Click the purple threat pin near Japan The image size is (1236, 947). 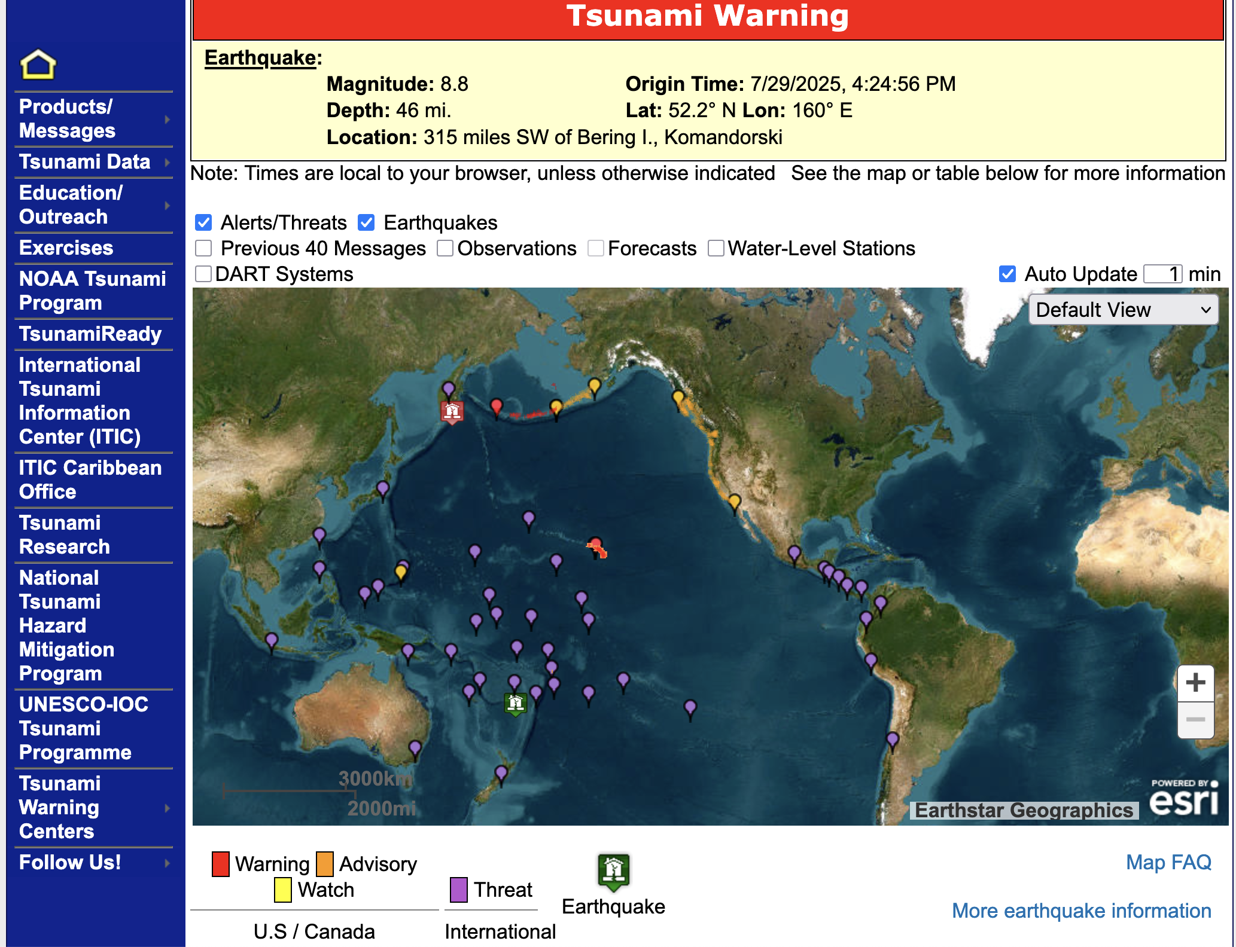pyautogui.click(x=383, y=491)
